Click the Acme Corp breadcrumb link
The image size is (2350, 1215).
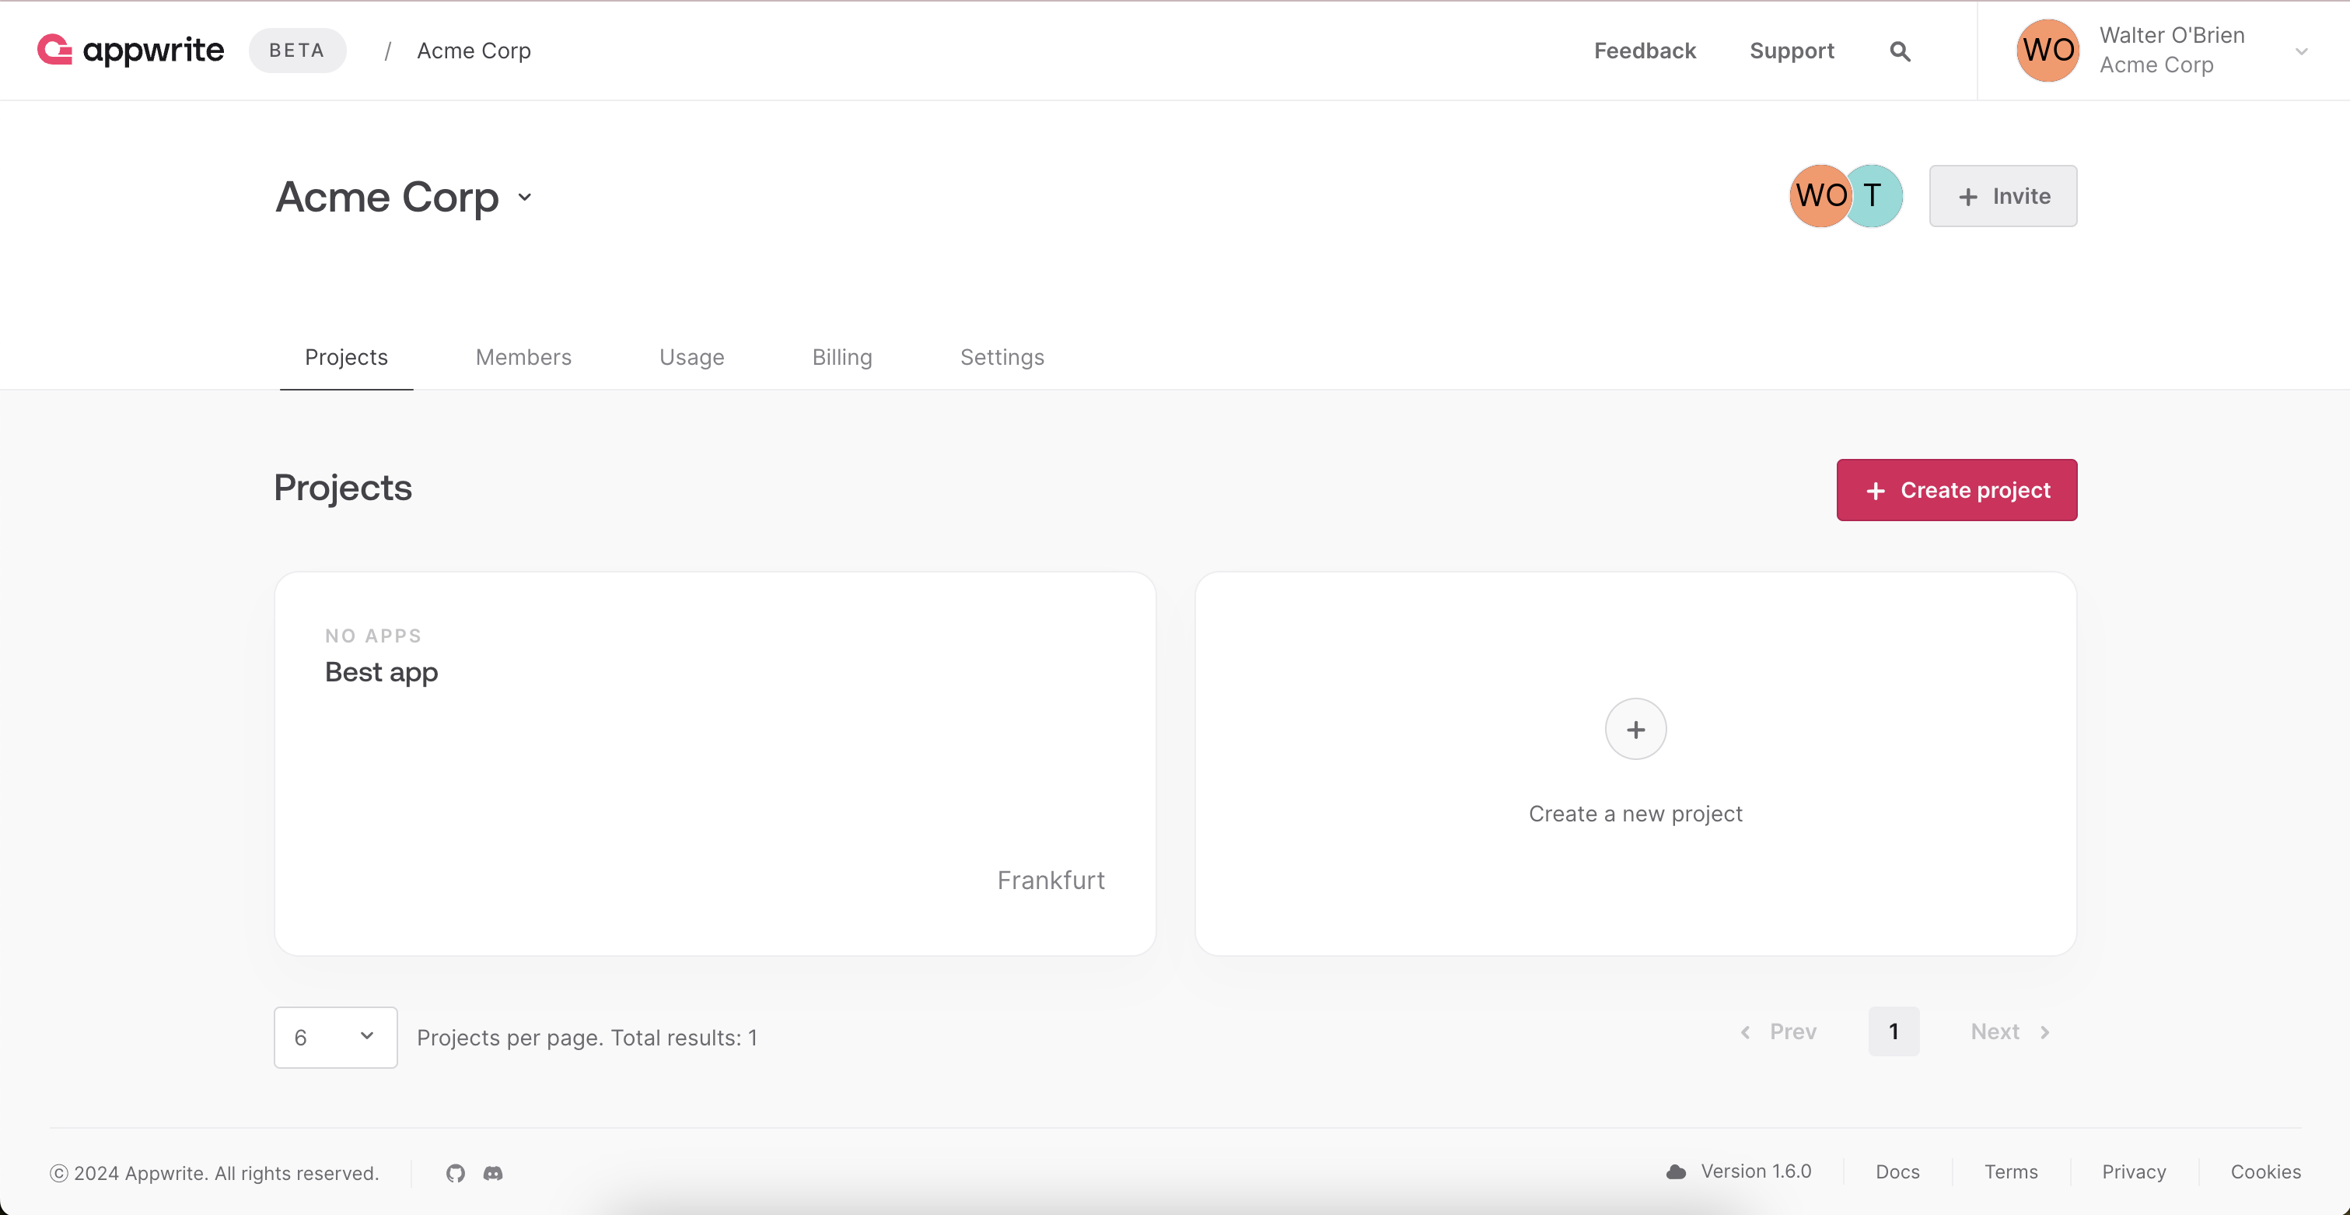coord(474,51)
